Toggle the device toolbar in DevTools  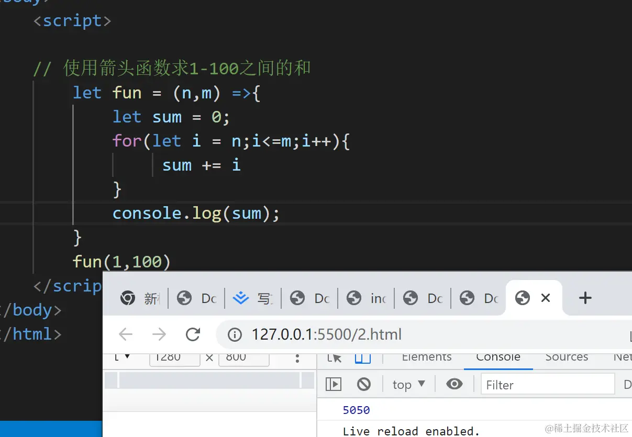click(363, 358)
